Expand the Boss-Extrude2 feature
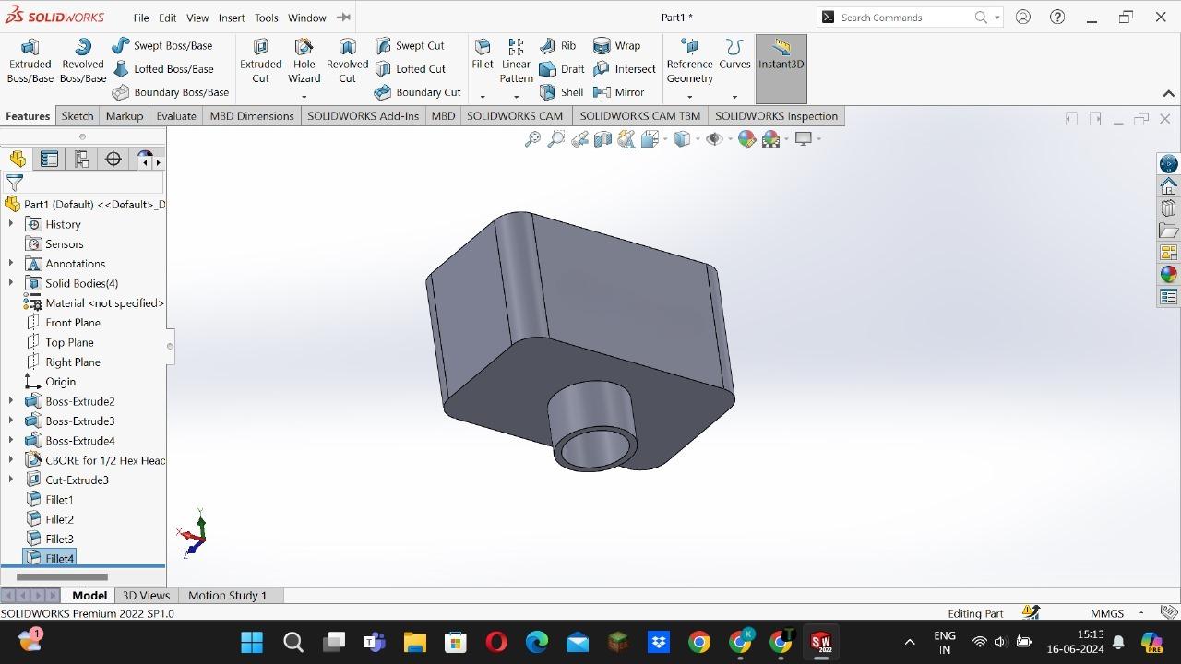 coord(11,401)
